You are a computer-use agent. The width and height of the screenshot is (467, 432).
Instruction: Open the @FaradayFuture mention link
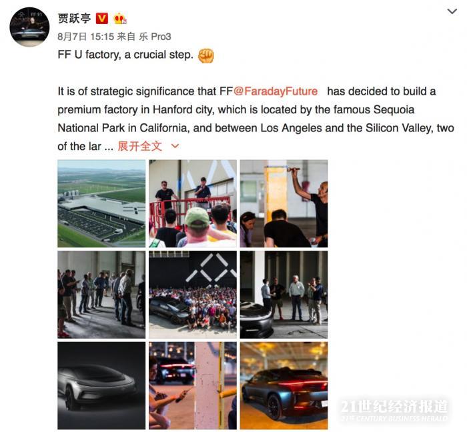click(x=276, y=91)
